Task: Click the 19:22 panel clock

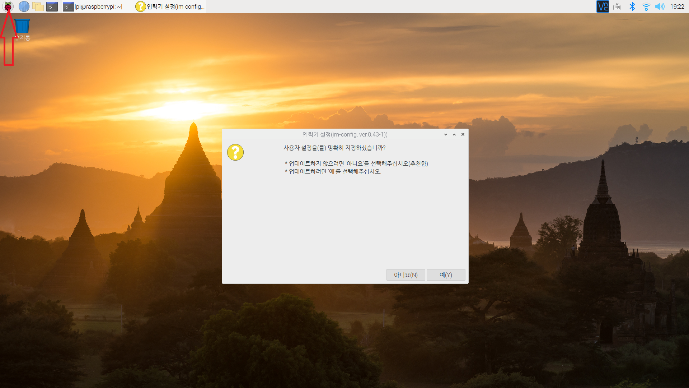Action: [x=677, y=6]
